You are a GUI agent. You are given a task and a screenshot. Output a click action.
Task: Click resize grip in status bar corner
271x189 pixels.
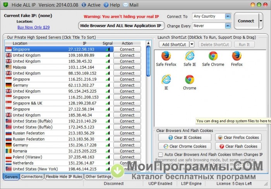(x=266, y=184)
